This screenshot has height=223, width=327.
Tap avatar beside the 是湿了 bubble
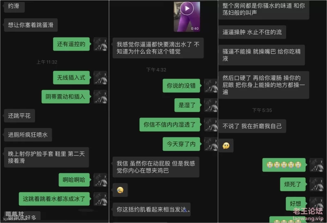click(x=211, y=105)
